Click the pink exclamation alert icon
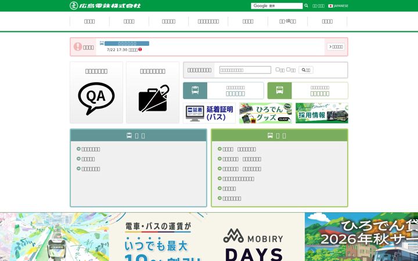The image size is (418, 261). pyautogui.click(x=78, y=46)
